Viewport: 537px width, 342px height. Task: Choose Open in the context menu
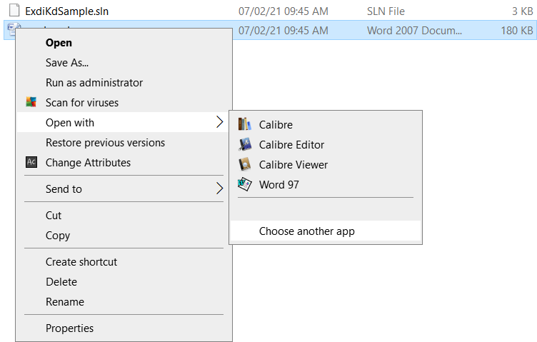coord(59,43)
